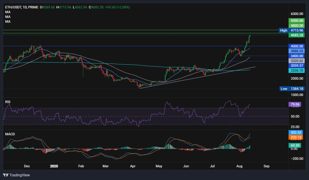Click the 2536.70 teal MA value label
The height and width of the screenshot is (180, 309).
[297, 71]
